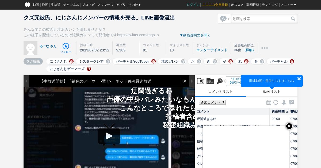Switch to コメントリスト tab
Screen dimensions: 321x168
[220, 92]
